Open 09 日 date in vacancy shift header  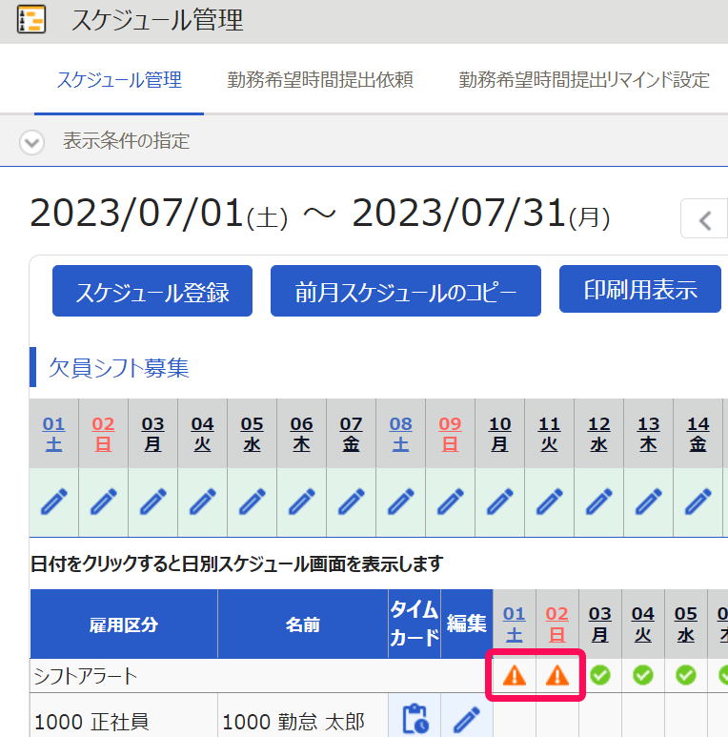point(450,434)
